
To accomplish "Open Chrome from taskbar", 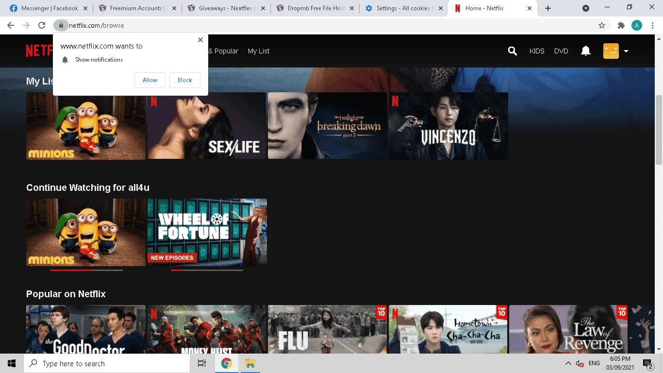I will 226,363.
